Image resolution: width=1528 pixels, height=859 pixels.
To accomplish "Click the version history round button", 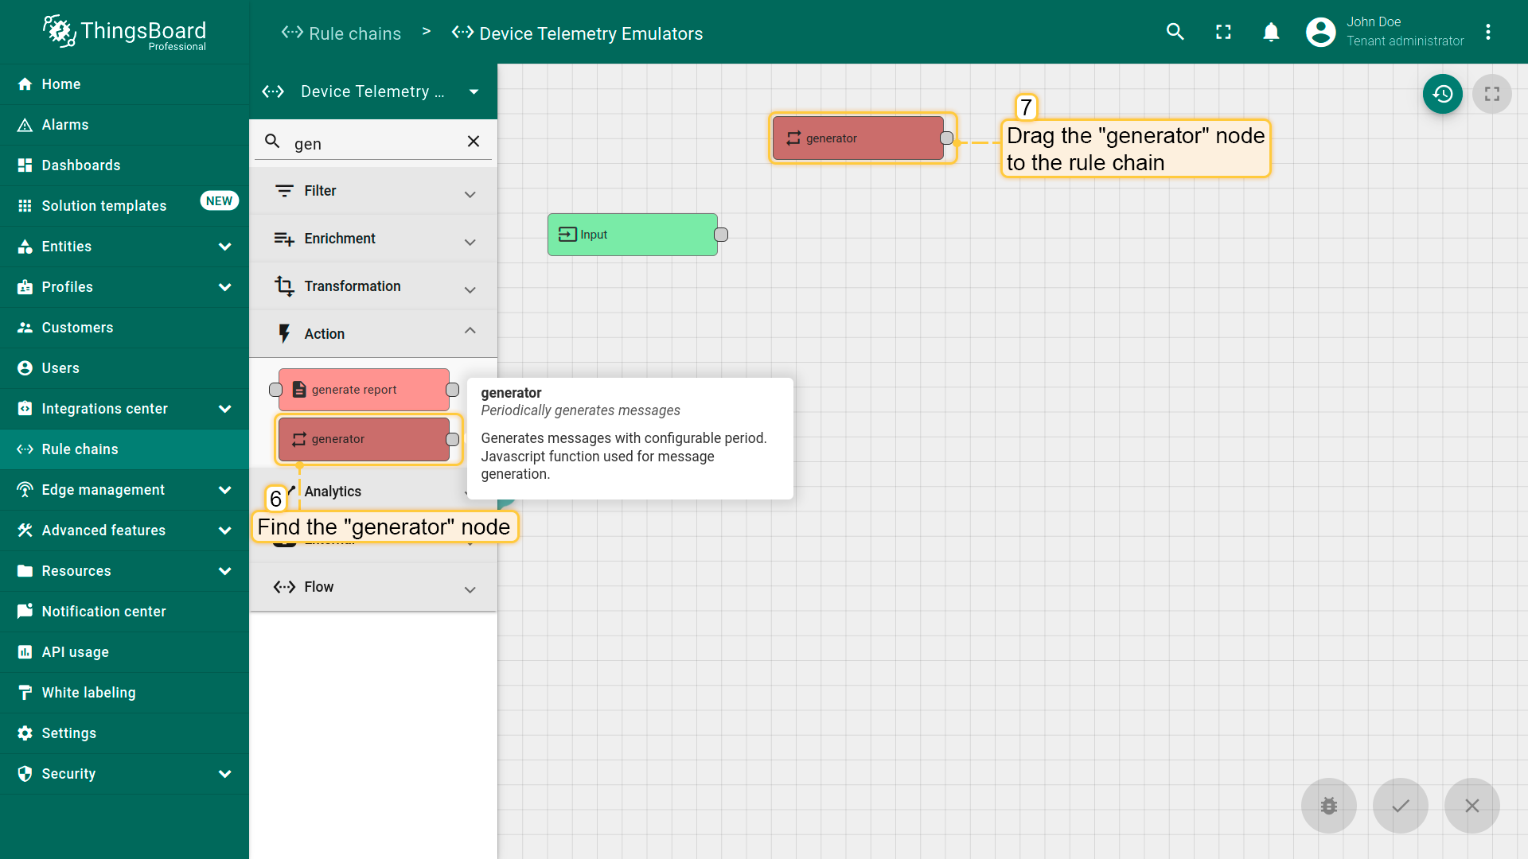I will [x=1442, y=94].
